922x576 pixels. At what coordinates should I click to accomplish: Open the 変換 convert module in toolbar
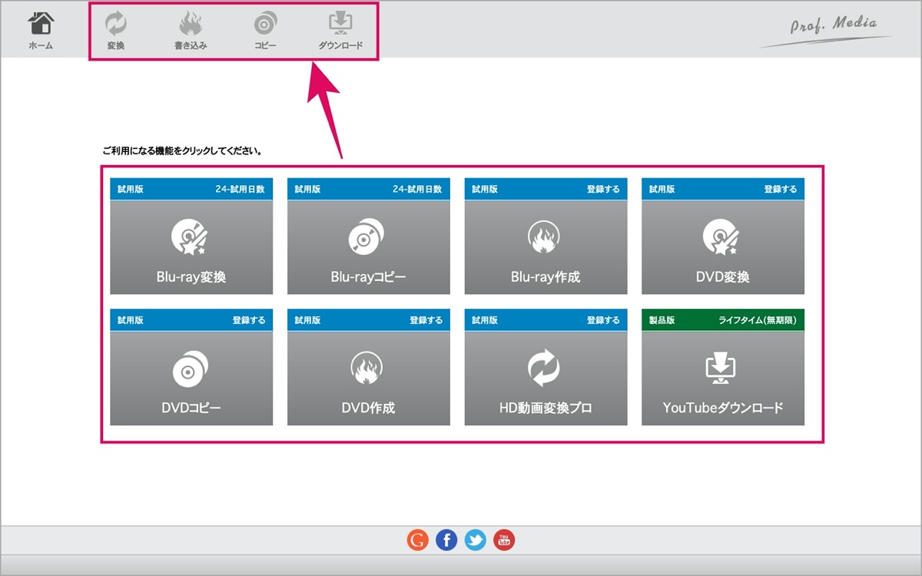pyautogui.click(x=116, y=31)
